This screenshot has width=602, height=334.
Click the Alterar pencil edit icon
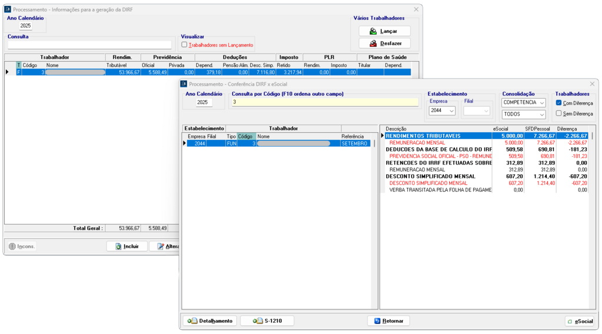point(160,247)
